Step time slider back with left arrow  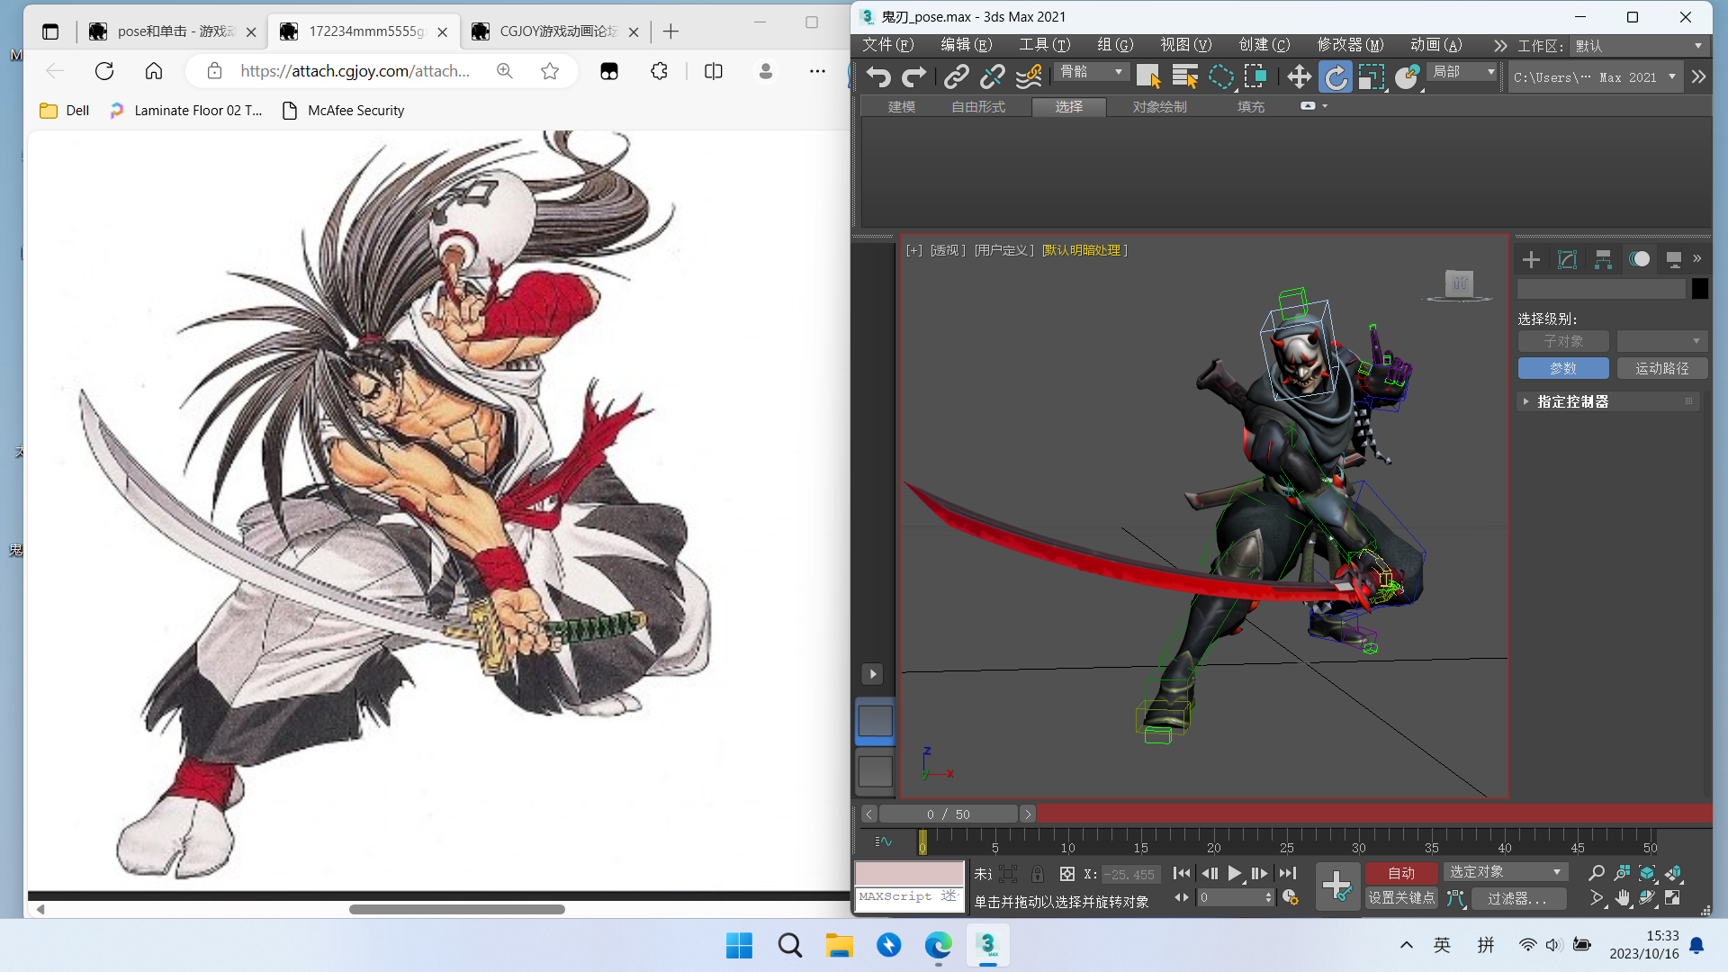(868, 814)
